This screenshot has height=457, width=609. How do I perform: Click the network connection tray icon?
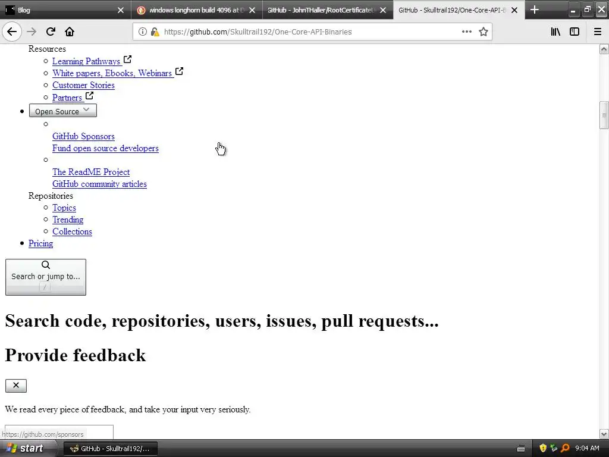554,449
